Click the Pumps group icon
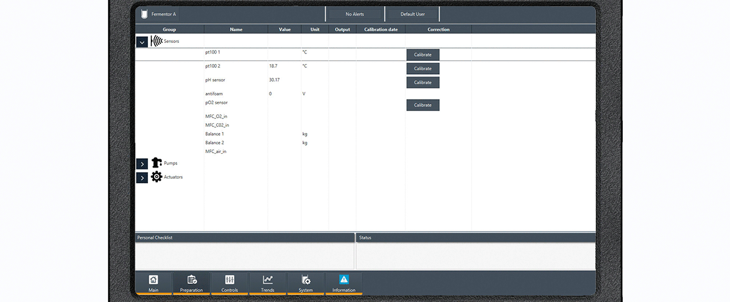 [x=156, y=163]
